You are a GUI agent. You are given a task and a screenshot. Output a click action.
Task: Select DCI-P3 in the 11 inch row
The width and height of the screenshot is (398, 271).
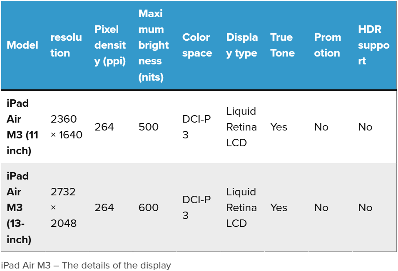pyautogui.click(x=197, y=127)
